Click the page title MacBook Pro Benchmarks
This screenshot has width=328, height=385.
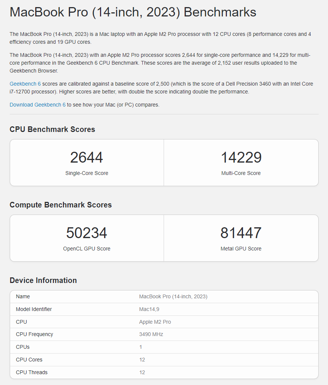point(133,12)
